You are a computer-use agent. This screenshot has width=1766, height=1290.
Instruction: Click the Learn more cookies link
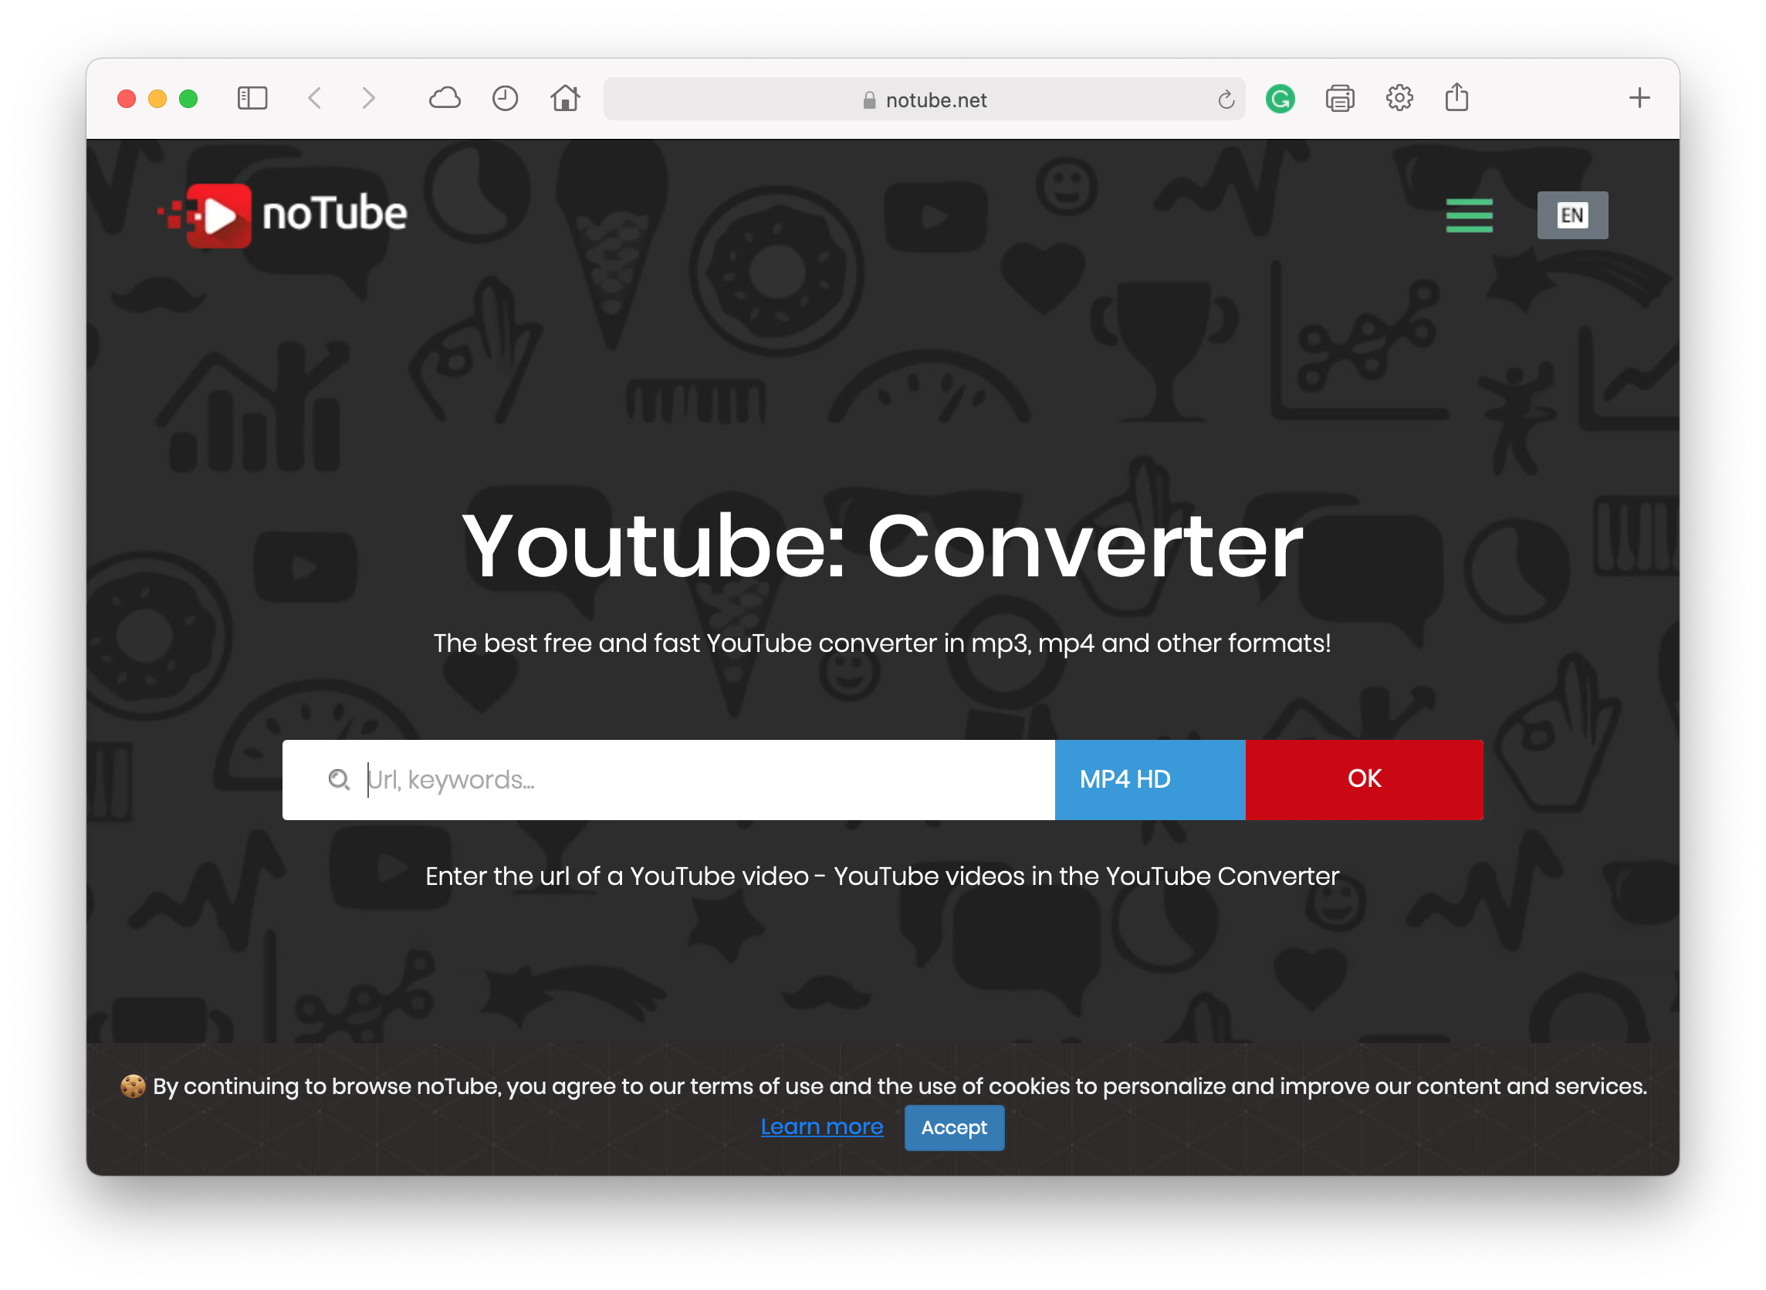click(x=820, y=1124)
